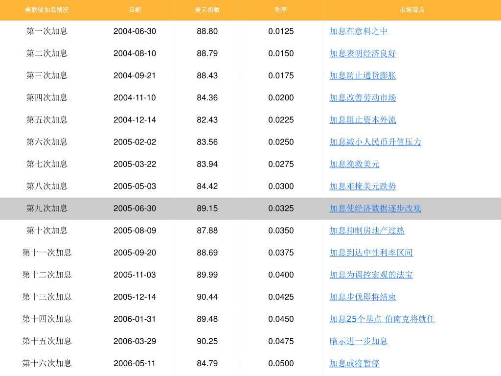501x376 pixels.
Task: Open the link 加息在意料之中
Action: point(359,31)
